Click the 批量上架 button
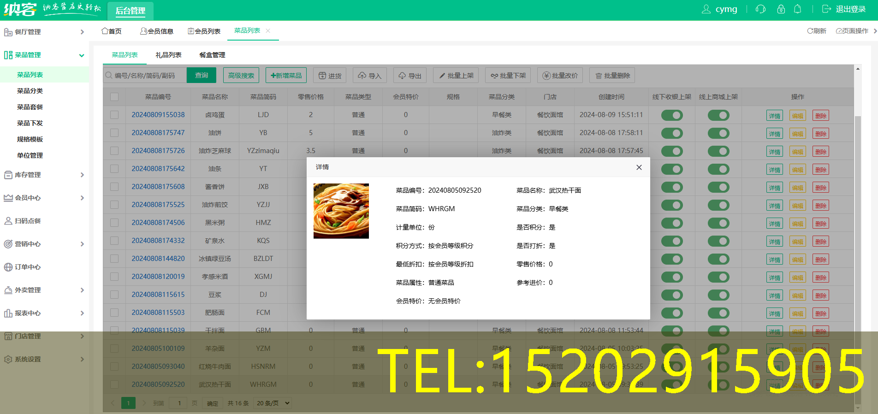Image resolution: width=878 pixels, height=414 pixels. click(456, 75)
